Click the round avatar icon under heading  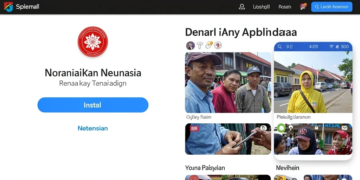190,45
